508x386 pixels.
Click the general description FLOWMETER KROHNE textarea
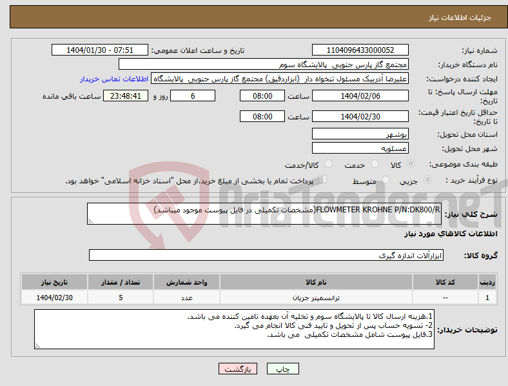[264, 214]
